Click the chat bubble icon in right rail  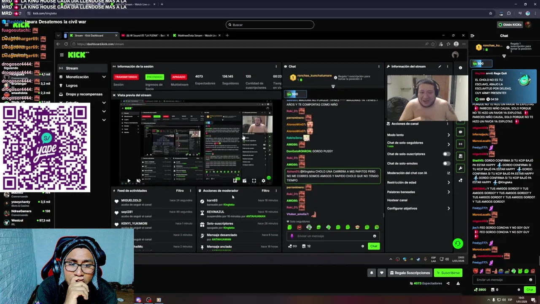click(x=460, y=132)
